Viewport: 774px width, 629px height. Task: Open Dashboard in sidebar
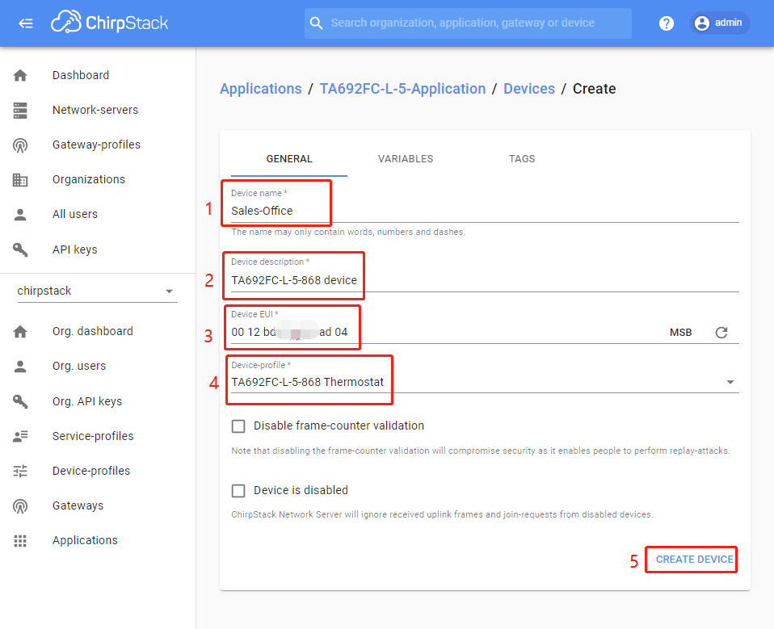81,75
